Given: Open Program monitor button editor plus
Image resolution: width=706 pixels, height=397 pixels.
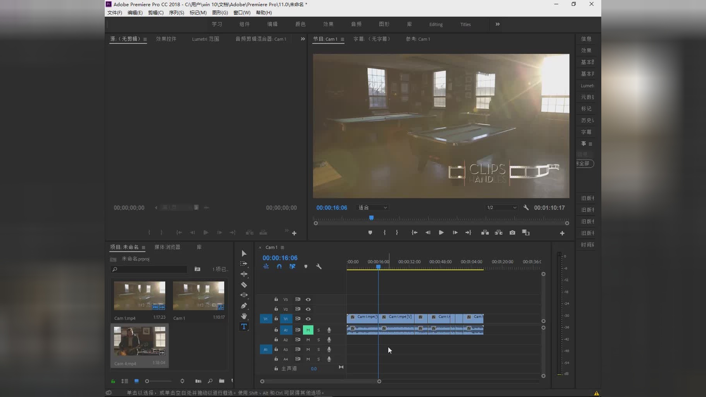Looking at the screenshot, I should 562,233.
